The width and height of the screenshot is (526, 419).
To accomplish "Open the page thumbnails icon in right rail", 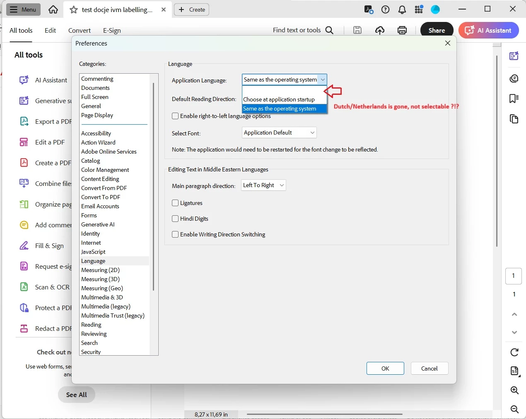I will [514, 119].
